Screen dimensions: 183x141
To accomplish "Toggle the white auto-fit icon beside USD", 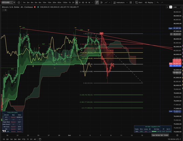I will 171,7.
